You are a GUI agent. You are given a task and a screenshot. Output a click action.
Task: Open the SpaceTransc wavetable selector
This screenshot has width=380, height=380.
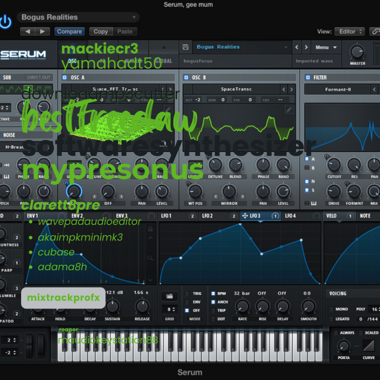236,89
